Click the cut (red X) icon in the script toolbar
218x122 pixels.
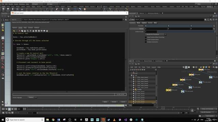pyautogui.click(x=19, y=31)
